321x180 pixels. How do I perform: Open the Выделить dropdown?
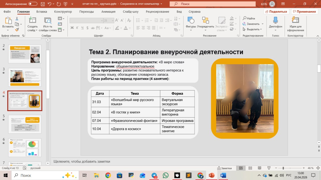coord(252,29)
